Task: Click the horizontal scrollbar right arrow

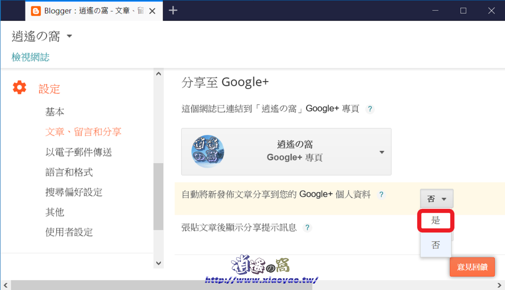Action: (499, 285)
